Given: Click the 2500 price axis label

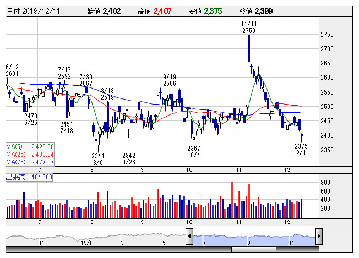Looking at the screenshot, I should 327,107.
